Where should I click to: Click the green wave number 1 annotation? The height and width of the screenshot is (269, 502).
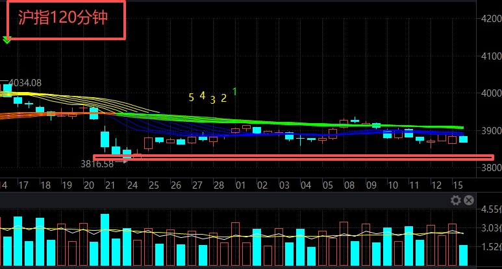[x=234, y=91]
